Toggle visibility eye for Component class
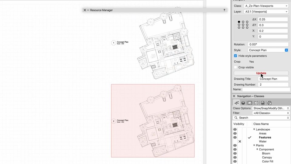The height and width of the screenshot is (164, 291). point(235,149)
